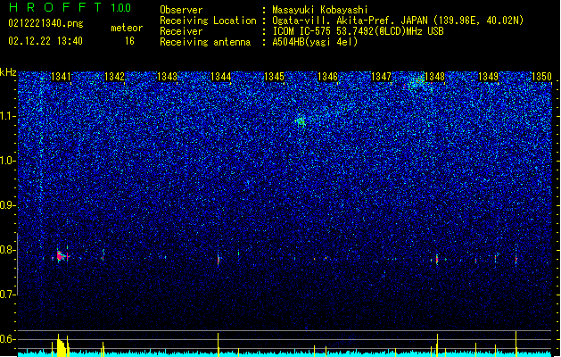Select receiver text ICOM IC-575 53.7492 MHz USB

pos(358,31)
